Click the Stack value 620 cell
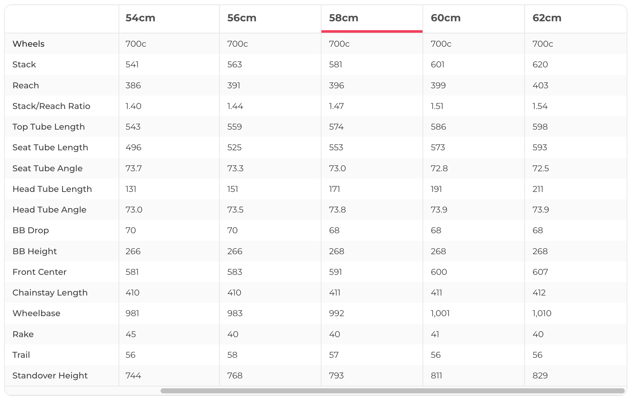634x401 pixels. [540, 65]
